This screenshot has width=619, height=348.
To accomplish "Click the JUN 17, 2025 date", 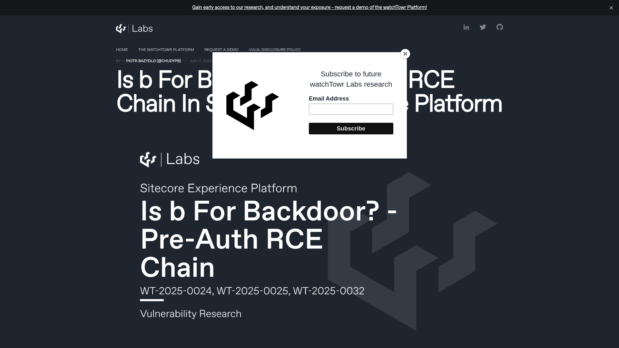I will pos(201,61).
